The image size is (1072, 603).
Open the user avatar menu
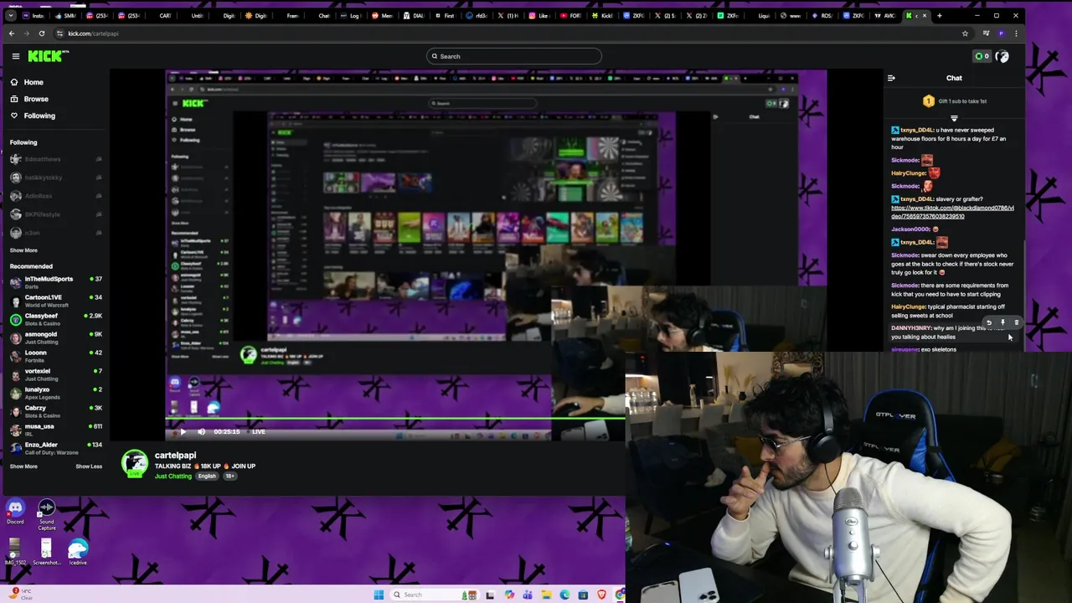pos(1002,56)
